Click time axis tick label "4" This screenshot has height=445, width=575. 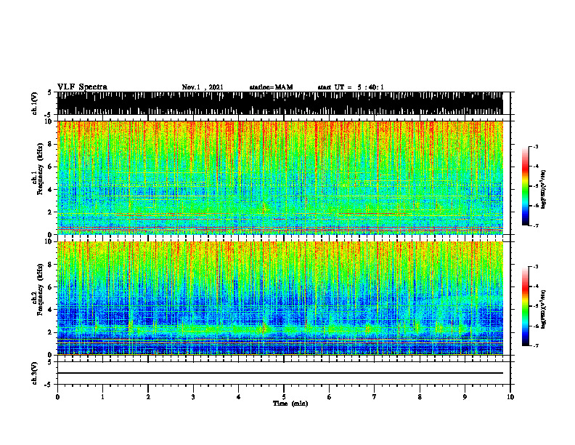click(x=239, y=397)
